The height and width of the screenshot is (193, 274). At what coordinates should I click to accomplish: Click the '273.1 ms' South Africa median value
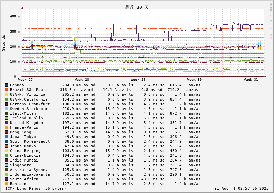point(72,179)
